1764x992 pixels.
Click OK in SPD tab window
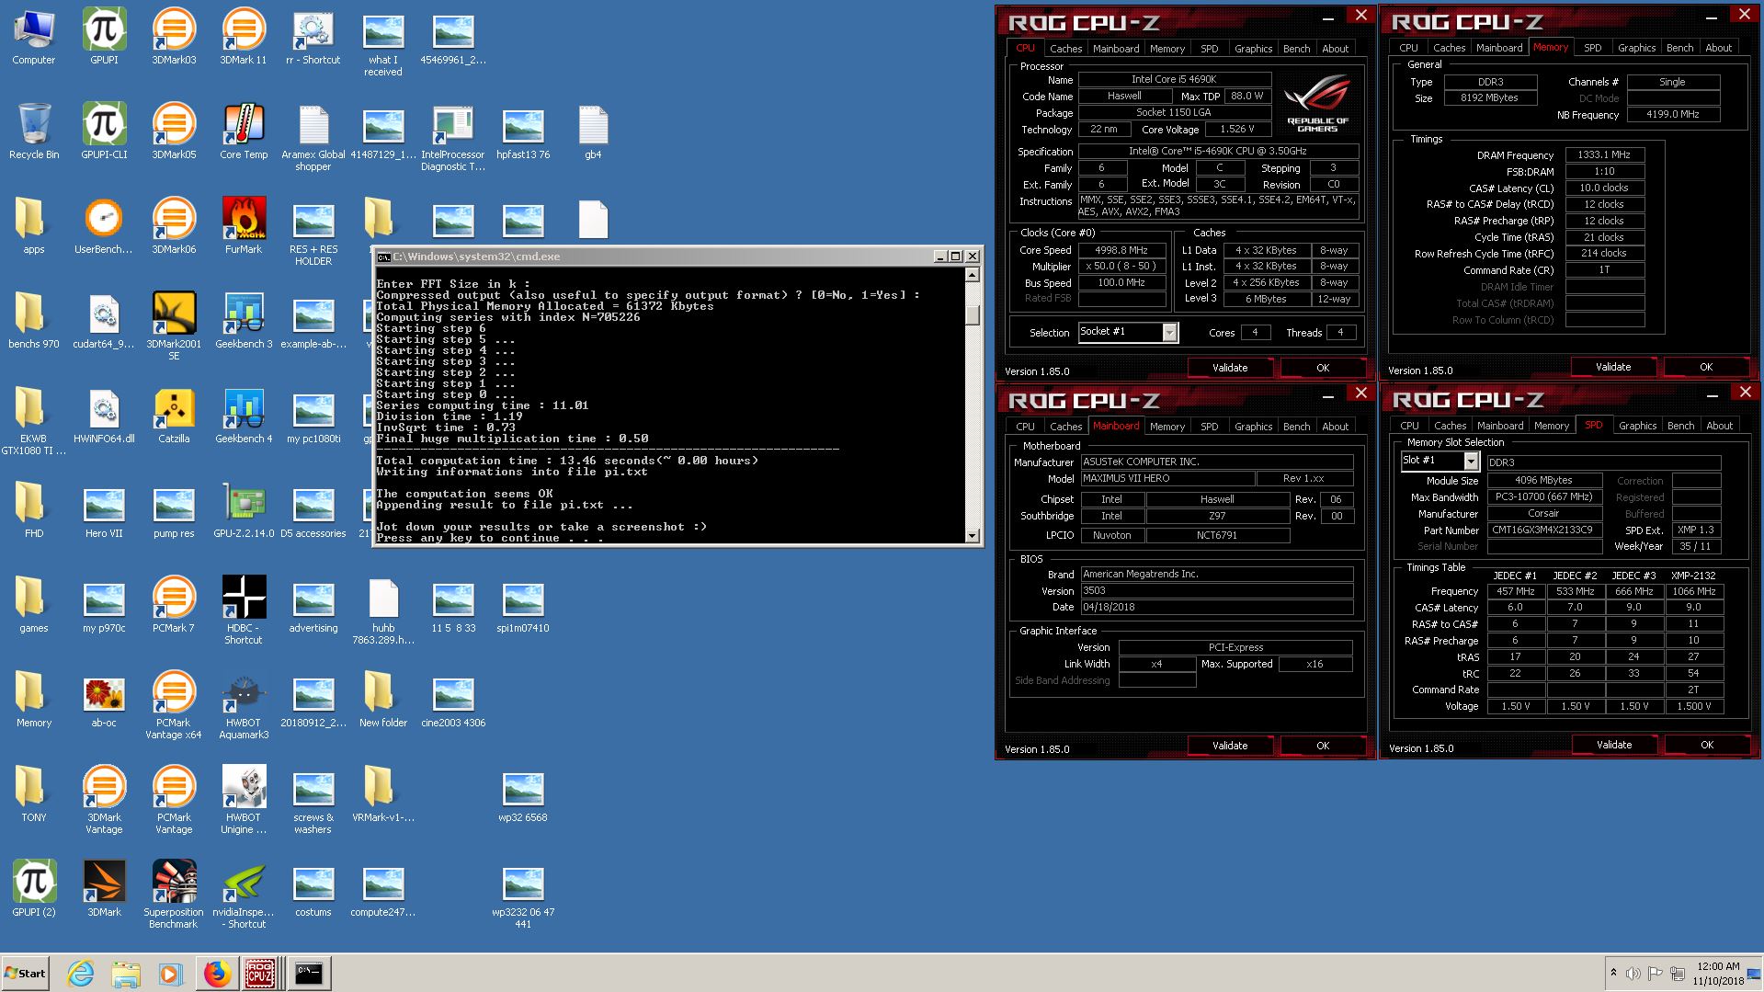coord(1707,745)
